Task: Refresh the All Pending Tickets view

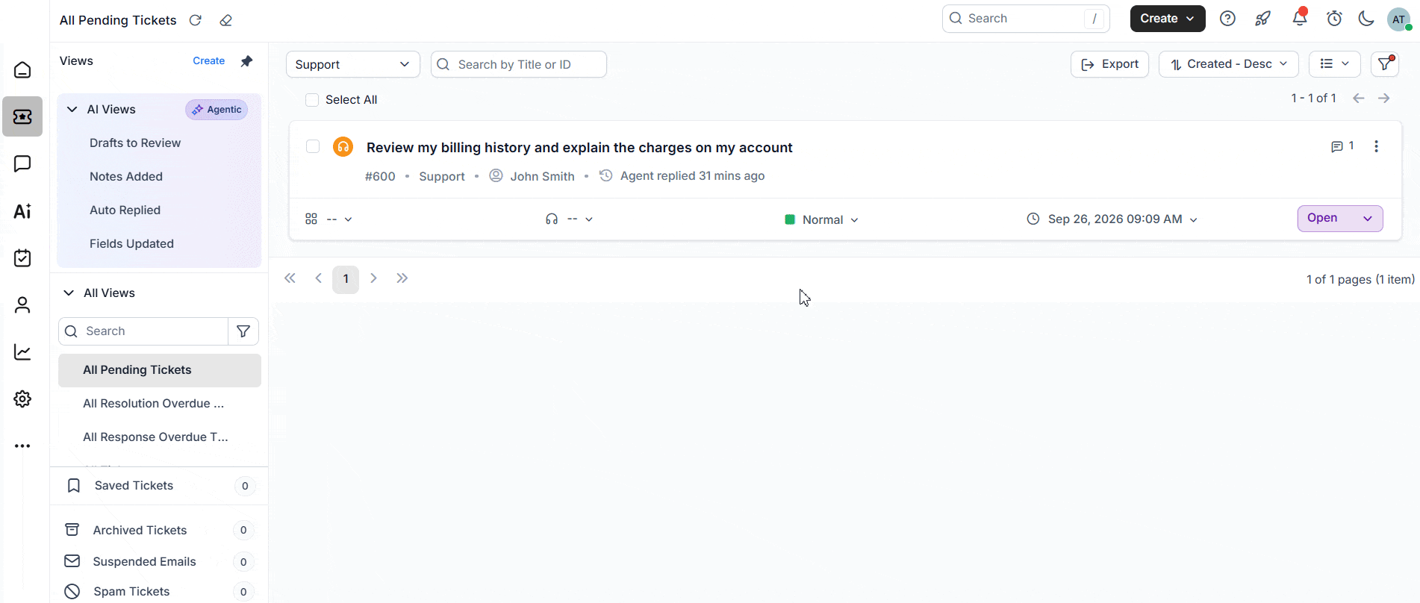Action: pos(196,20)
